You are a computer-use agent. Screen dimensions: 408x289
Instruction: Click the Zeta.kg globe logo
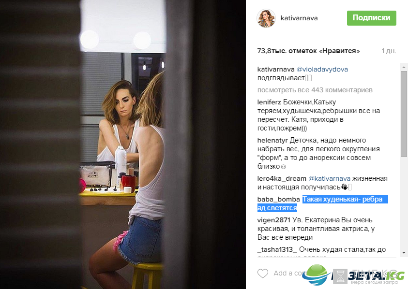tap(317, 275)
